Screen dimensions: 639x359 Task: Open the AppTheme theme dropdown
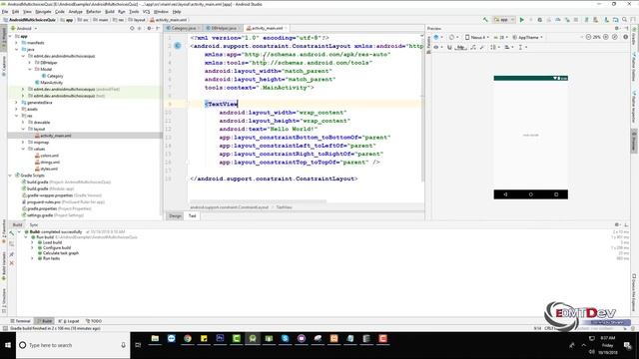point(528,37)
